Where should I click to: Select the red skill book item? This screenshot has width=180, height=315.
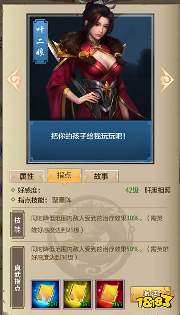110,294
